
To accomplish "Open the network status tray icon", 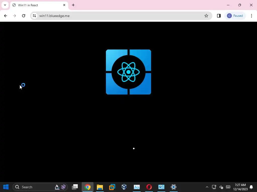I will [x=214, y=187].
